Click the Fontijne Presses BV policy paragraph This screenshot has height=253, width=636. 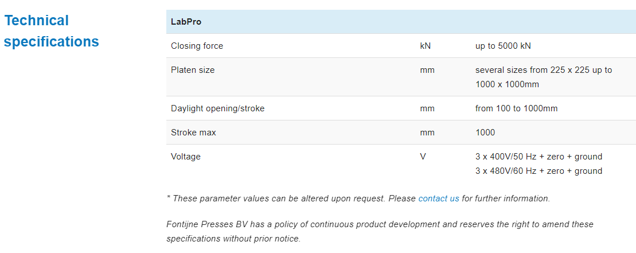[380, 231]
